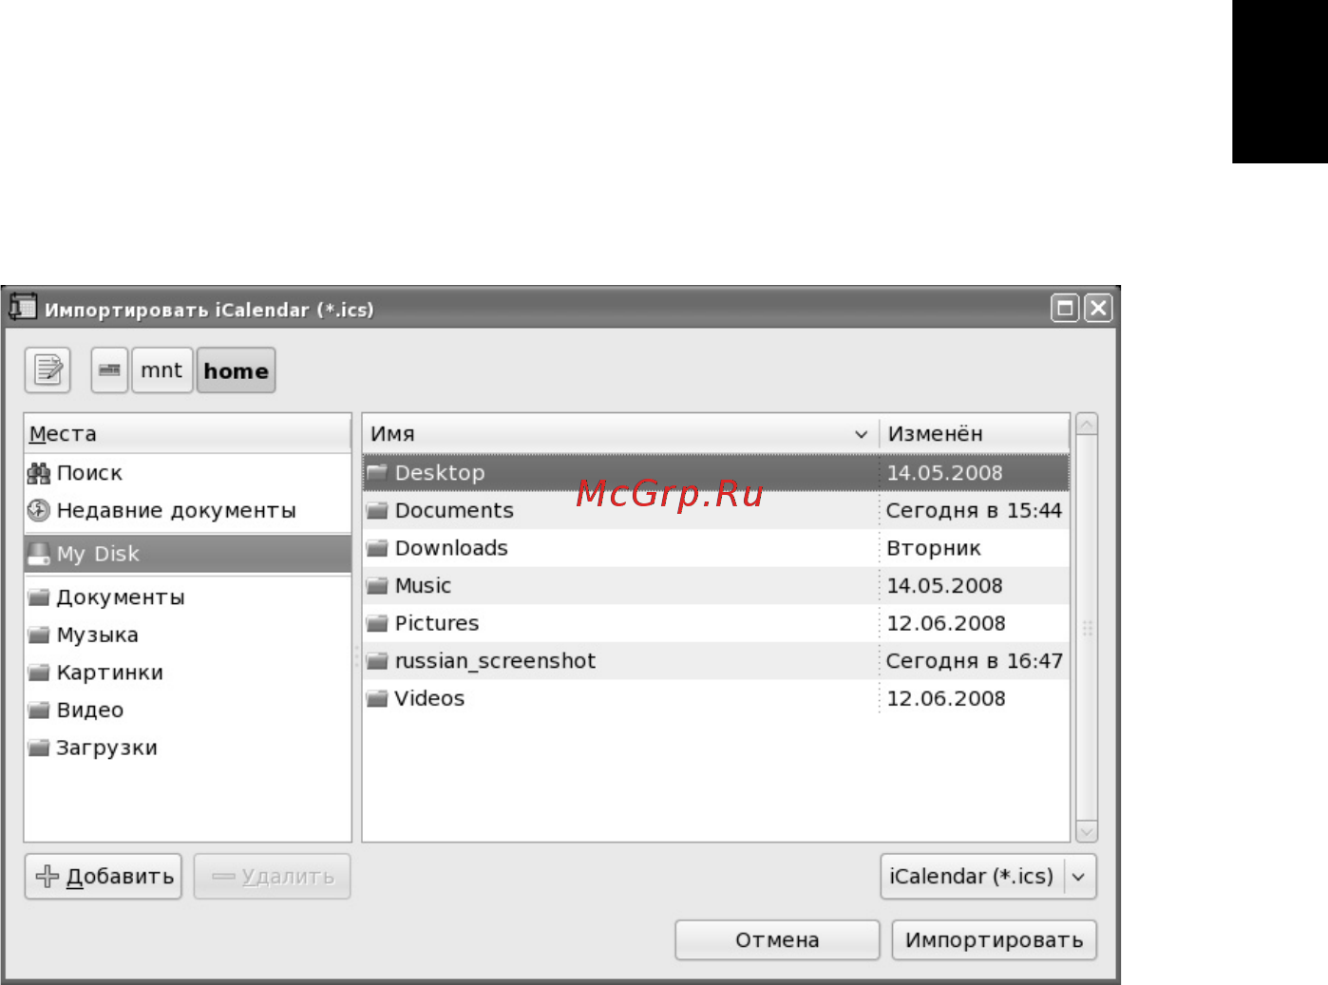Click the disabled Удалить button

273,877
